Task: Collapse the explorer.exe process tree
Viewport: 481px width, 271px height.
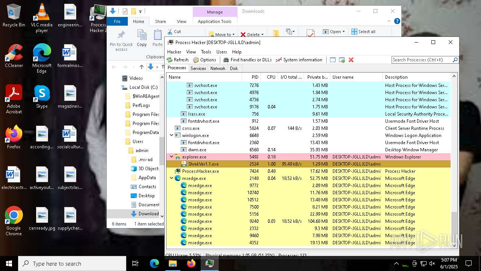Action: [x=172, y=157]
